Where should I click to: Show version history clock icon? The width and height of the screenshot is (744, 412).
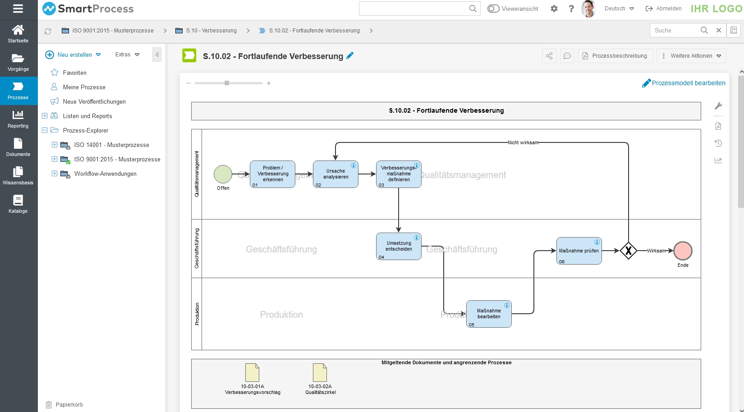(718, 143)
